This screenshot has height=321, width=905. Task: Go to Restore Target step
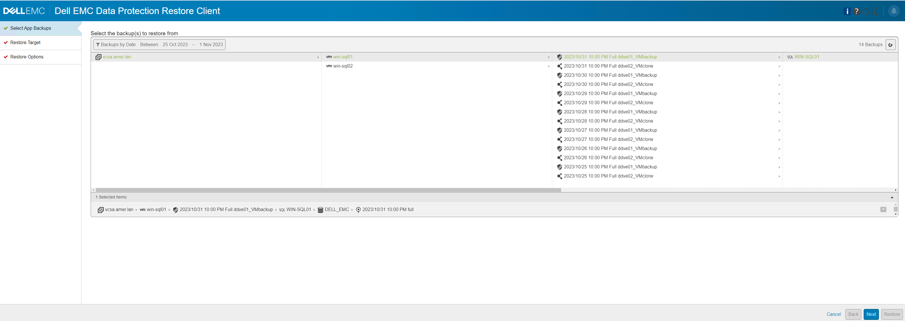(25, 42)
